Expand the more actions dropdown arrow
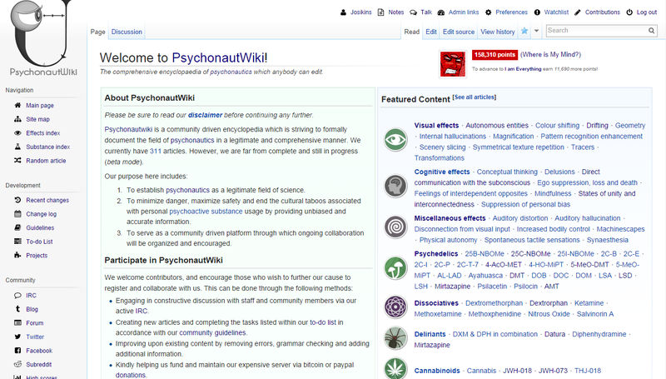 [537, 32]
